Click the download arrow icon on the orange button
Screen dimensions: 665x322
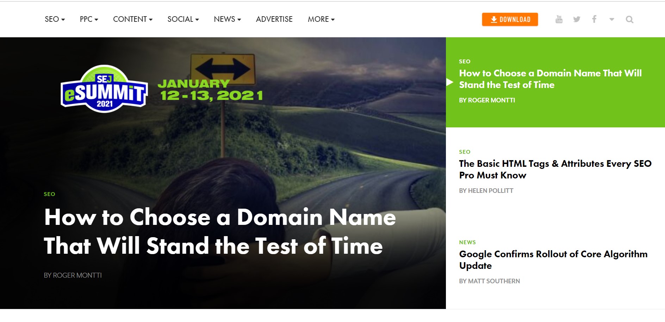494,19
